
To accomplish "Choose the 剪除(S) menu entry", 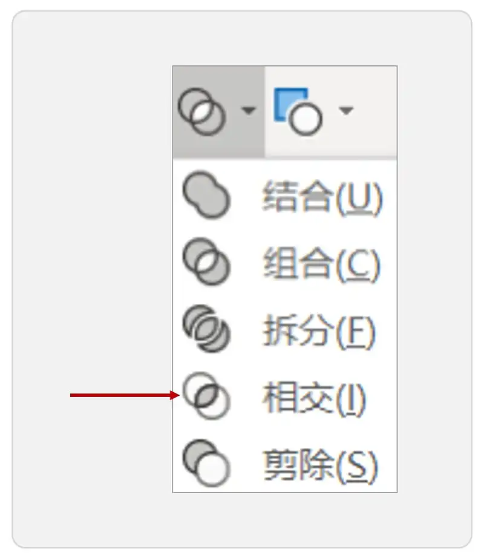I will tap(284, 464).
